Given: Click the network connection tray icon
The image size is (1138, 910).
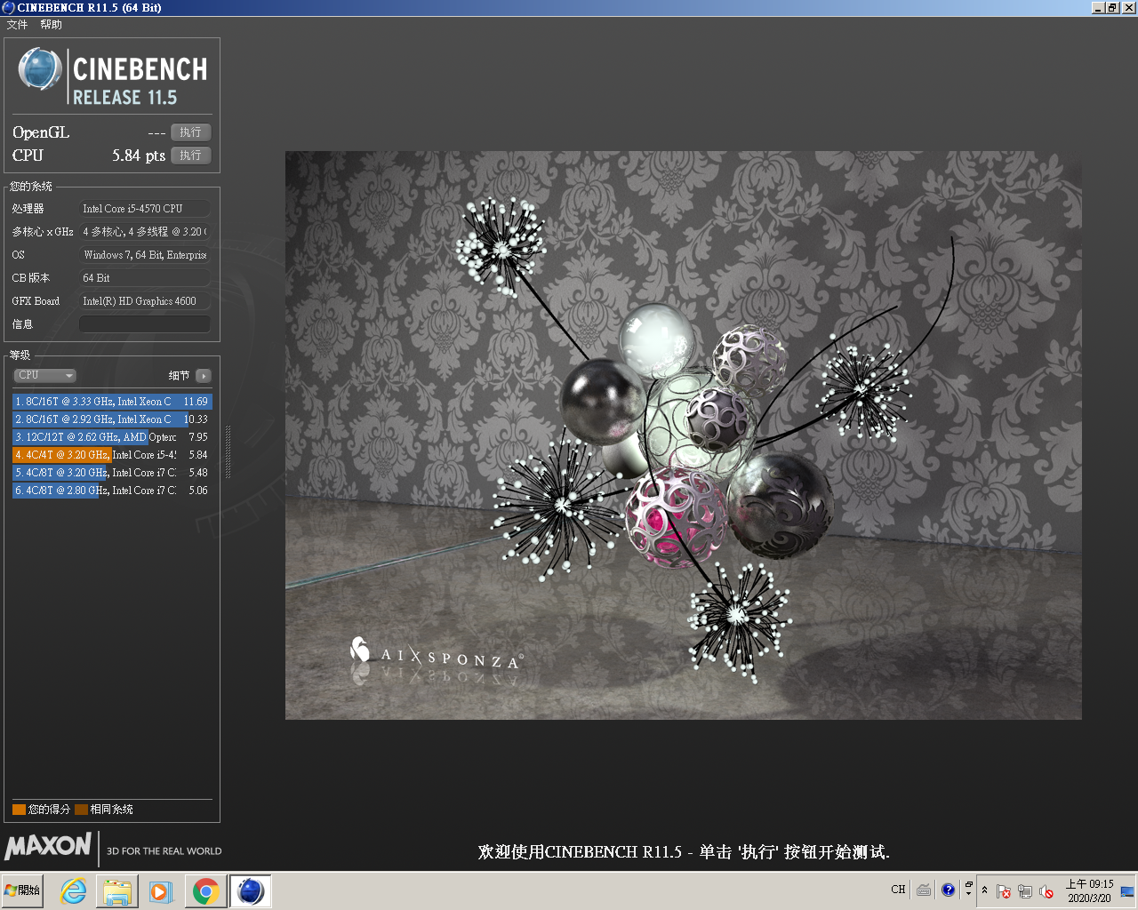Looking at the screenshot, I should tap(1025, 891).
